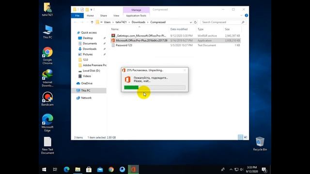Click Downloads in the address breadcrumb
The height and width of the screenshot is (174, 310).
point(139,22)
